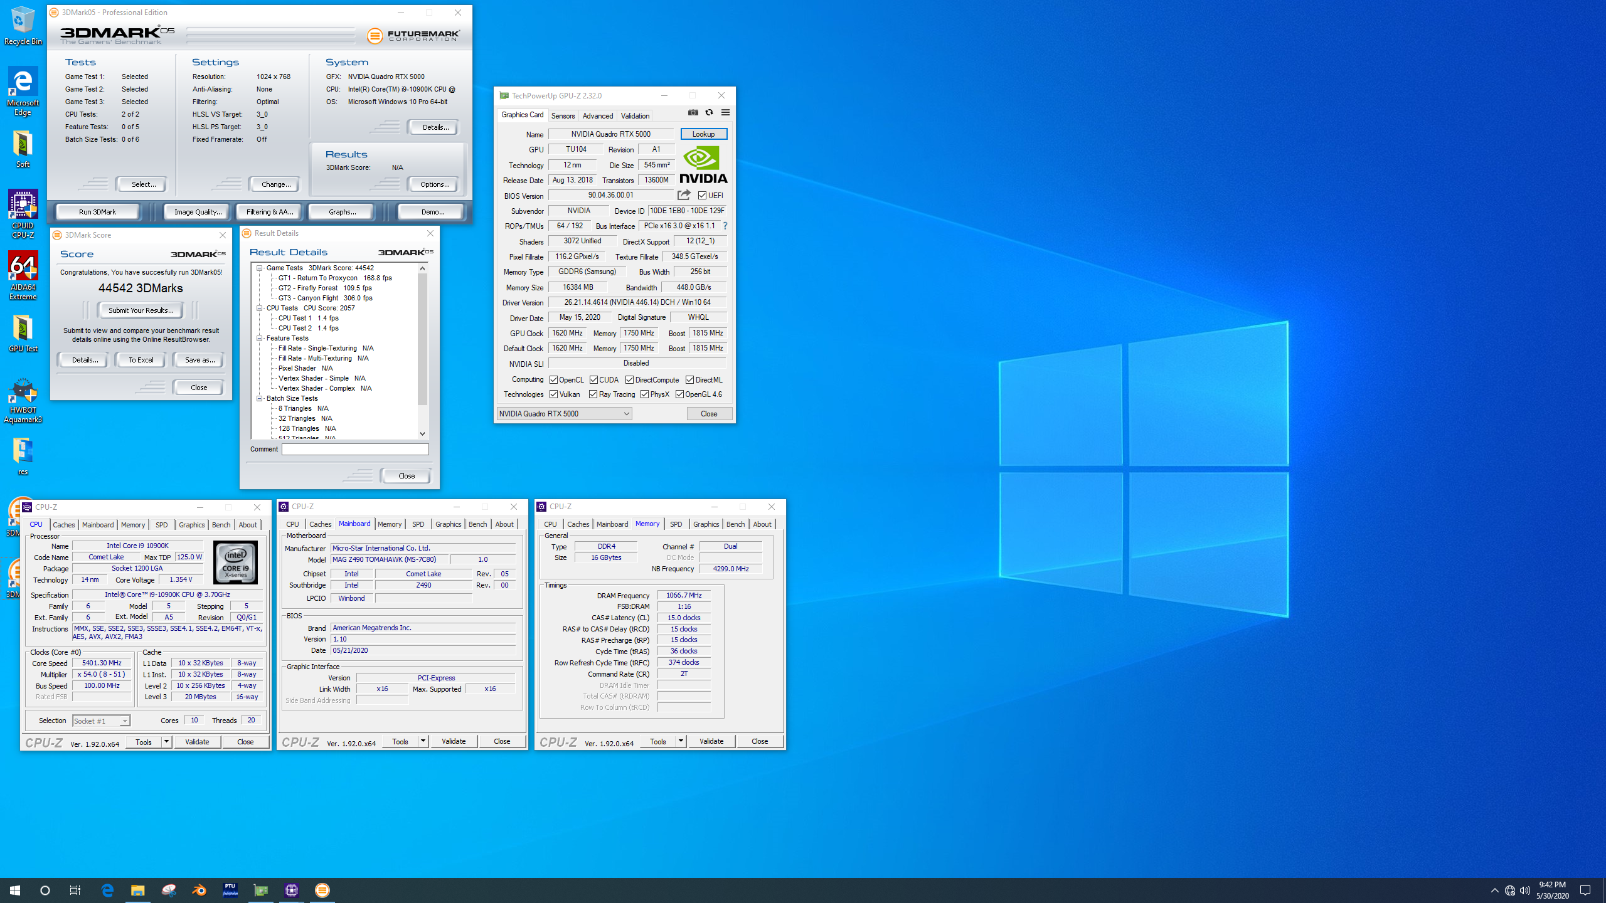The height and width of the screenshot is (903, 1606).
Task: Click the Result Details scroll down arrow
Action: (x=422, y=433)
